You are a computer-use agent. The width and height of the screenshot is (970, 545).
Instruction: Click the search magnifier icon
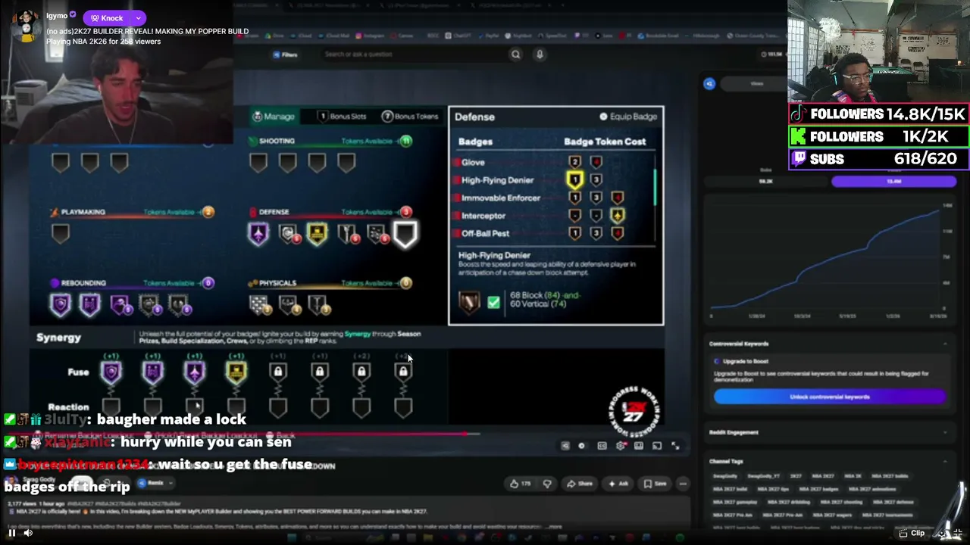point(516,54)
